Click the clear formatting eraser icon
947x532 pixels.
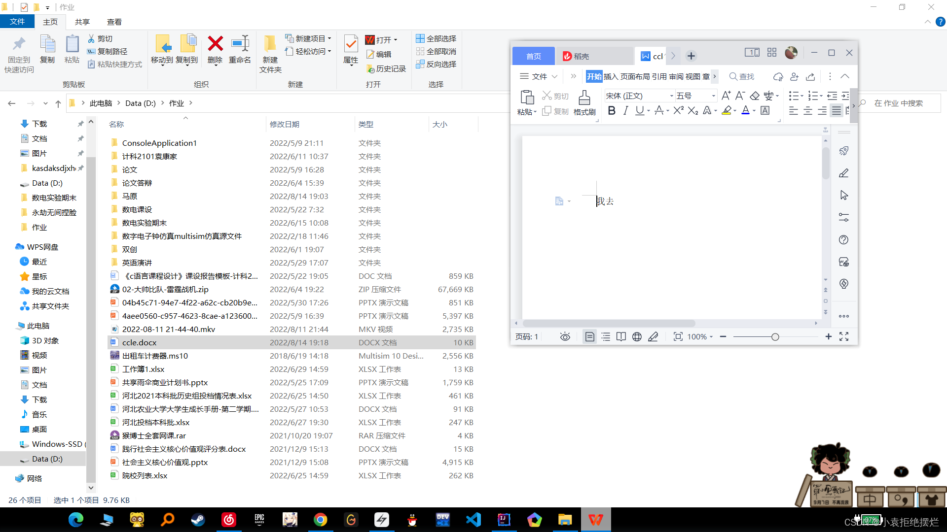[755, 96]
